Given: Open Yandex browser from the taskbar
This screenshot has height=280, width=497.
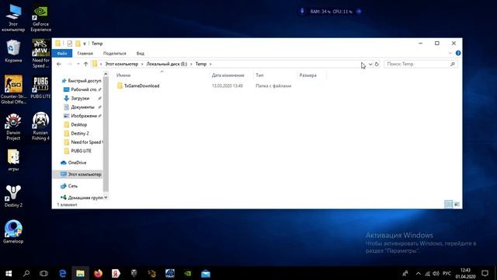Looking at the screenshot, I should (x=116, y=273).
